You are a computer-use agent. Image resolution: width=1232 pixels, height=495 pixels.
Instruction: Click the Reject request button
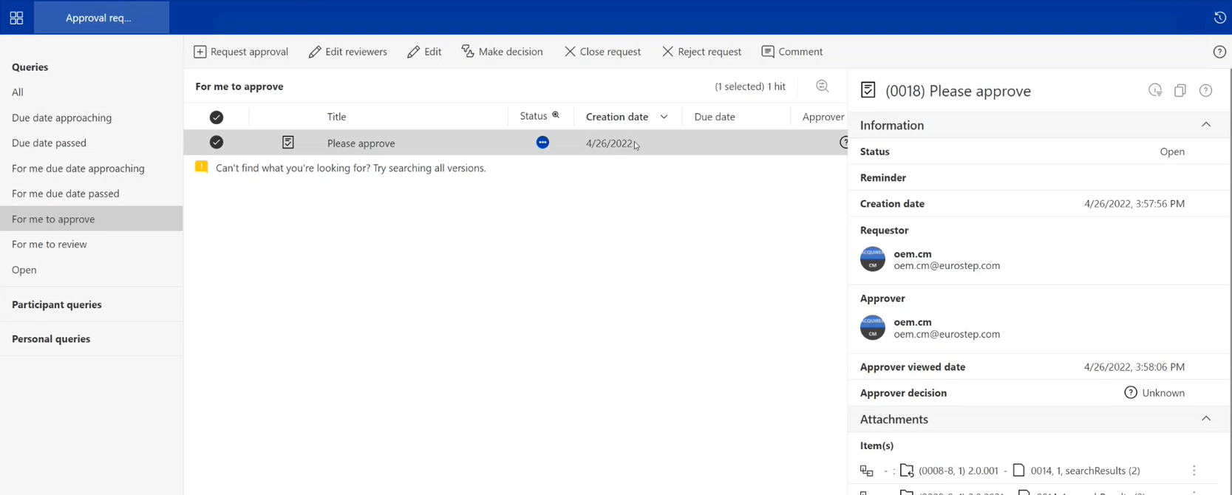(701, 52)
